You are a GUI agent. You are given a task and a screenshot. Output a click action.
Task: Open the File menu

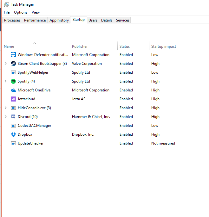pos(7,12)
